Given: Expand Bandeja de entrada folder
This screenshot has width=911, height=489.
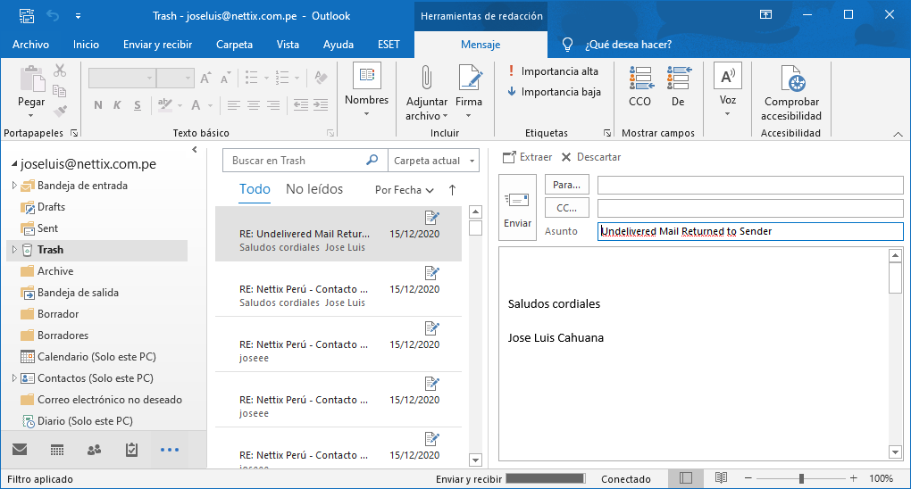Looking at the screenshot, I should (14, 186).
